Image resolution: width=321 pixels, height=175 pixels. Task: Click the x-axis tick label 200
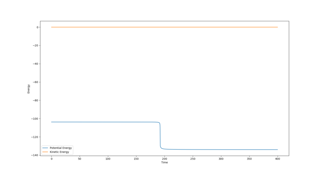[x=165, y=159]
